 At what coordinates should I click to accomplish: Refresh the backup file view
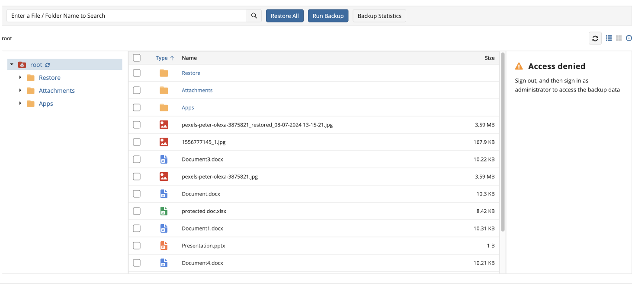click(x=595, y=38)
